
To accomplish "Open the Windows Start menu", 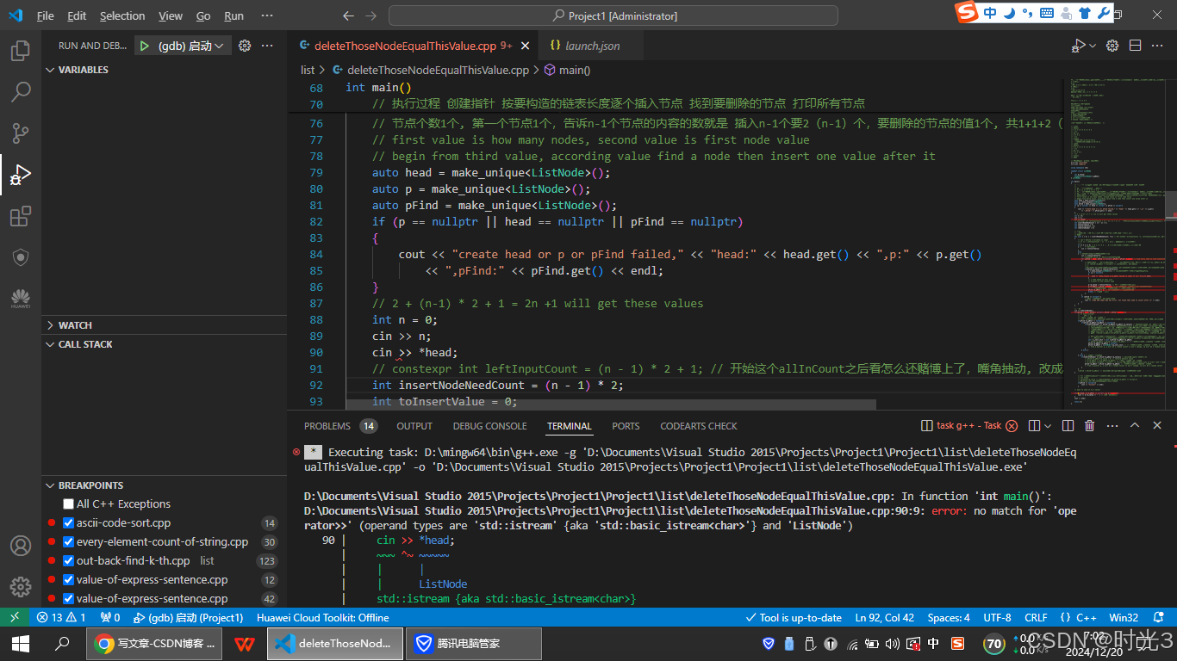I will click(21, 643).
